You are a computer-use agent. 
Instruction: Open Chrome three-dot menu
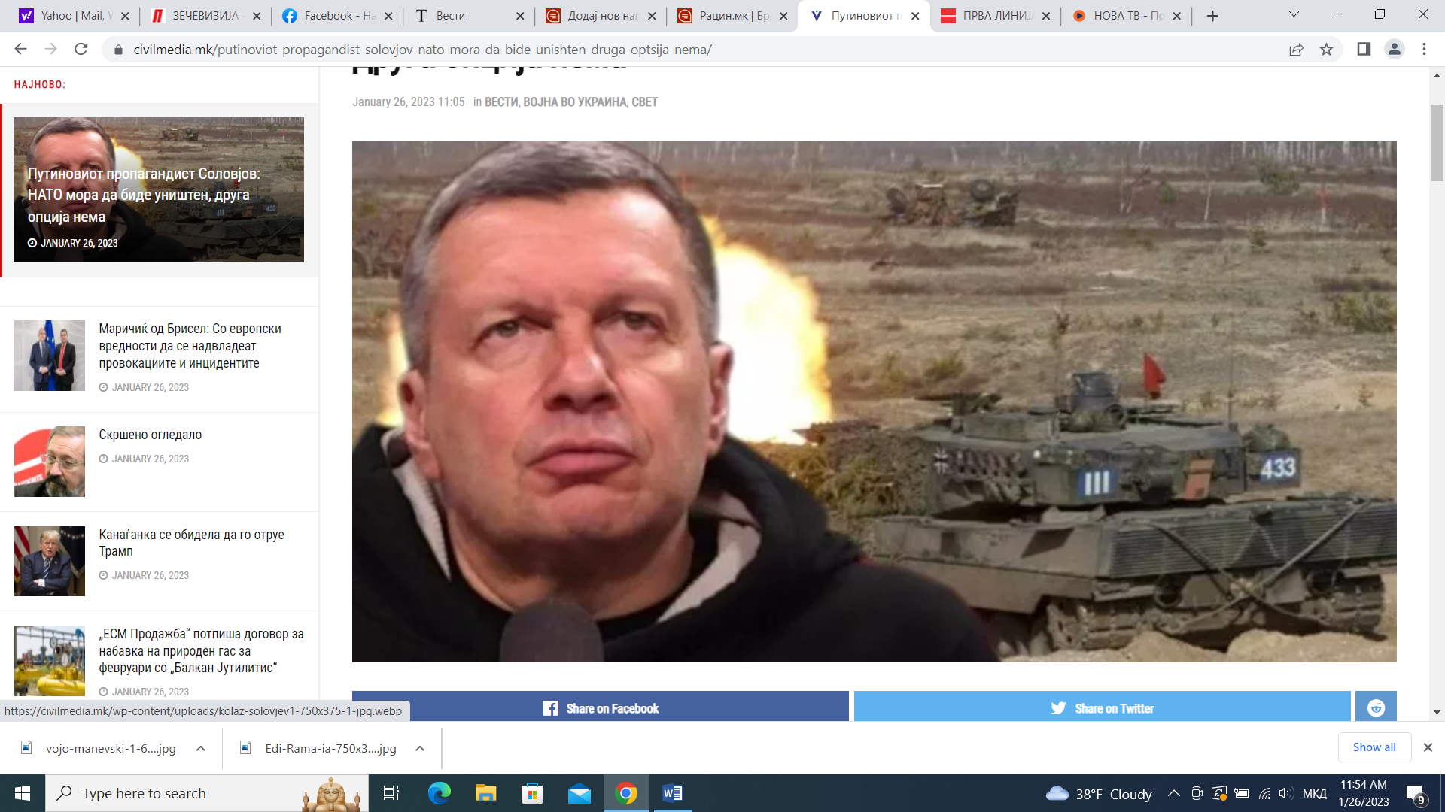1424,50
